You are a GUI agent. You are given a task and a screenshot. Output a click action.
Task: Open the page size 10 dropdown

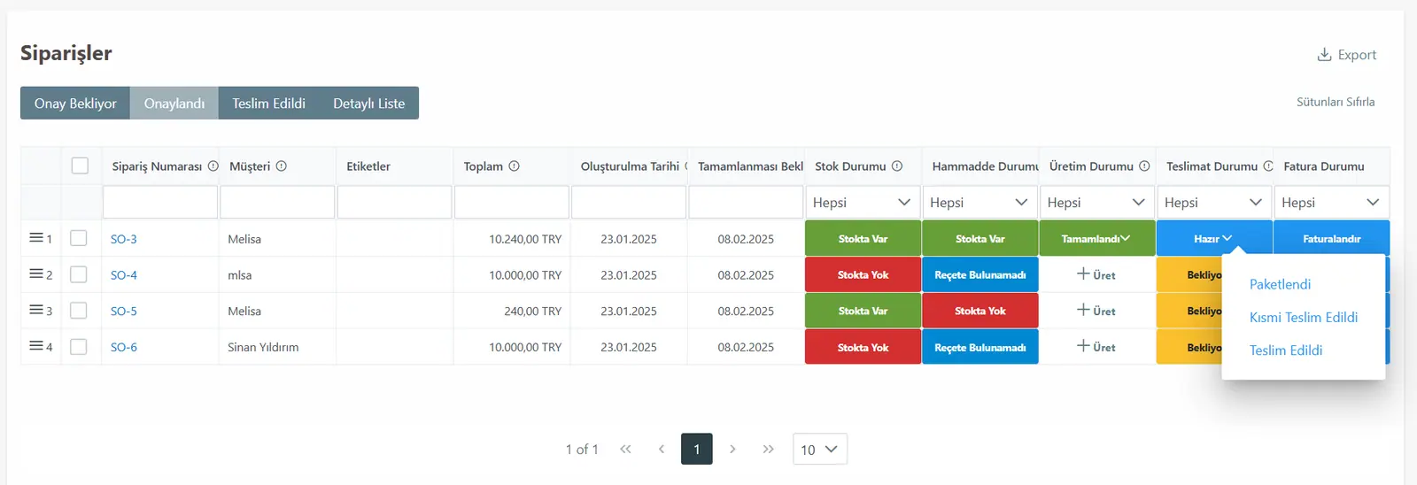tap(819, 450)
